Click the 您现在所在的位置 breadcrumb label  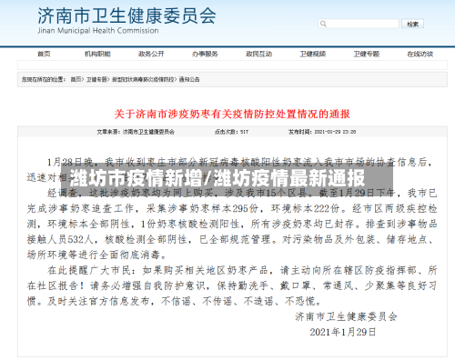[44, 79]
